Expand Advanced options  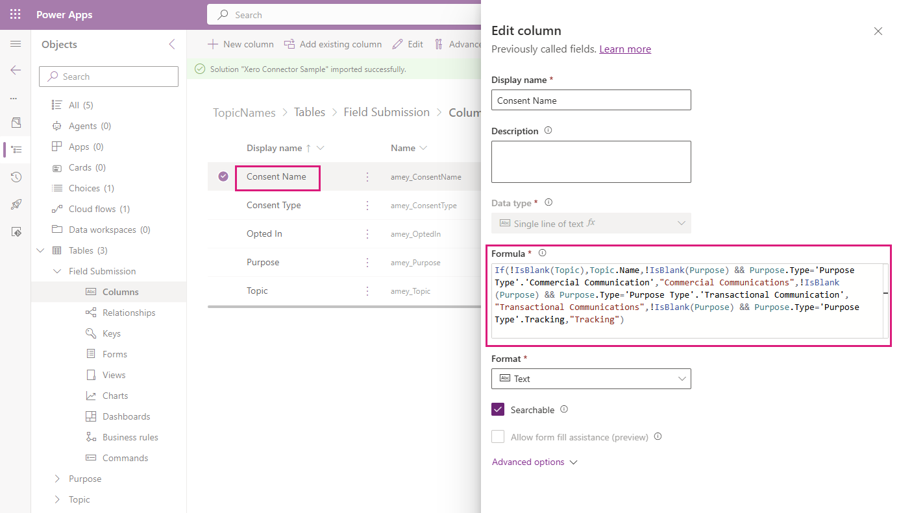click(535, 462)
